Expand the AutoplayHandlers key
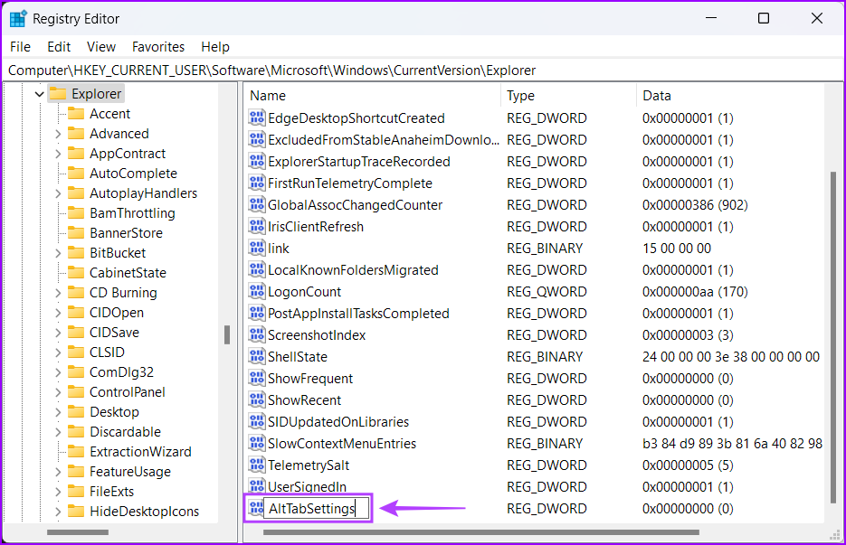The image size is (846, 545). [x=58, y=193]
